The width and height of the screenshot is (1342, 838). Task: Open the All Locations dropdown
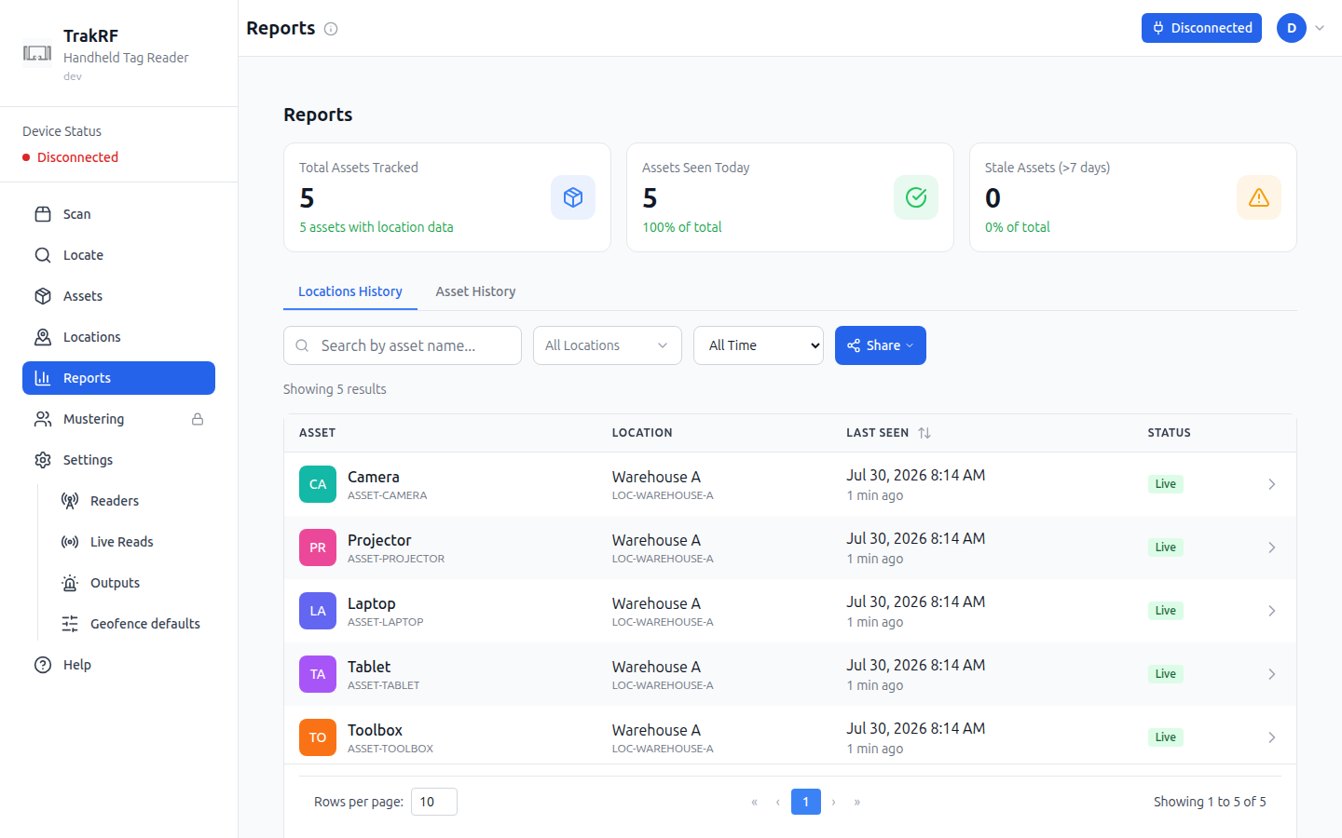point(608,345)
